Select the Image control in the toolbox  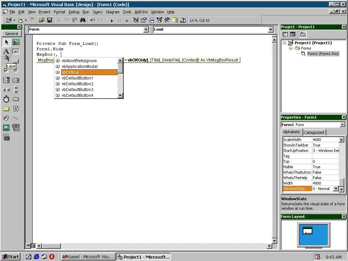pyautogui.click(x=6, y=128)
